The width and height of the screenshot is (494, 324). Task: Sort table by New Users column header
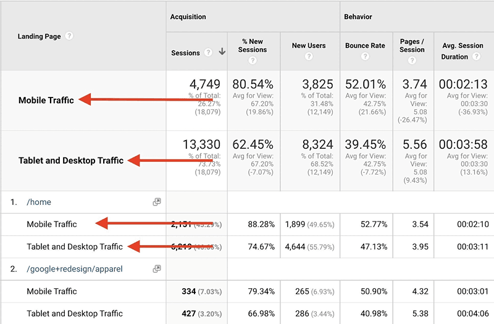click(x=308, y=46)
